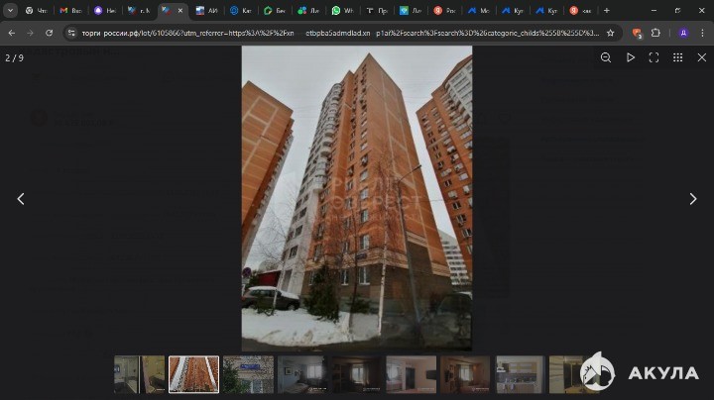Screen dimensions: 714x400
Task: Zoom in using the magnifier icon
Action: (x=606, y=57)
